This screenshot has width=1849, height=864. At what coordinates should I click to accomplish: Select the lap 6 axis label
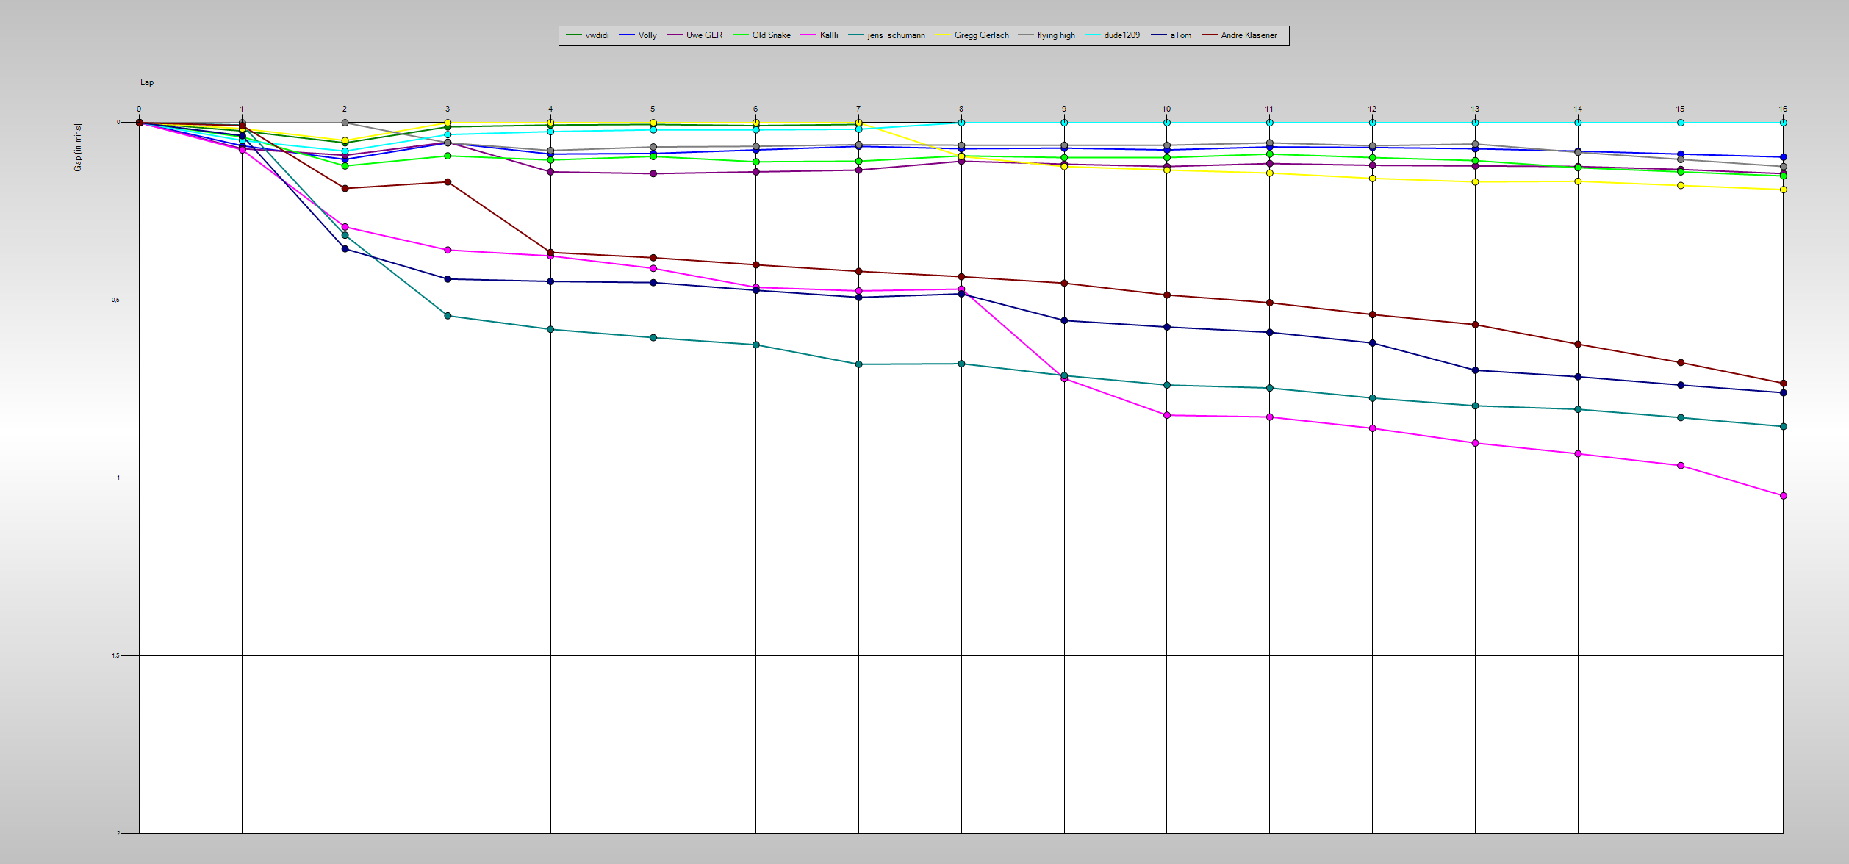click(x=755, y=109)
